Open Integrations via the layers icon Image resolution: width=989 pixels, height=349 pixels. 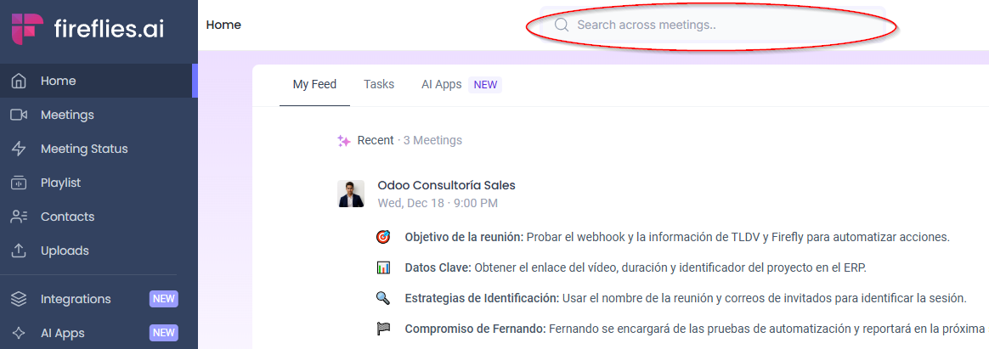pos(19,300)
